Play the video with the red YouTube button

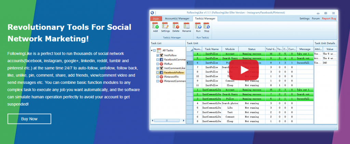(244, 70)
